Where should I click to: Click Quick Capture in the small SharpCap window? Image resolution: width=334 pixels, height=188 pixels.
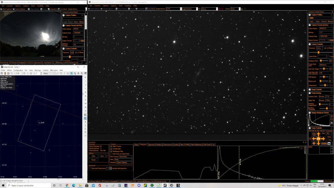19,9
